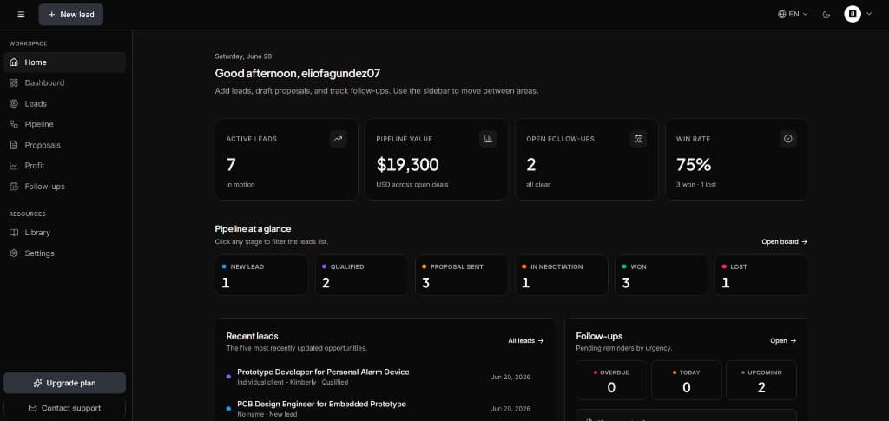Open the Dashboard sidebar item
The image size is (889, 421).
pyautogui.click(x=64, y=82)
